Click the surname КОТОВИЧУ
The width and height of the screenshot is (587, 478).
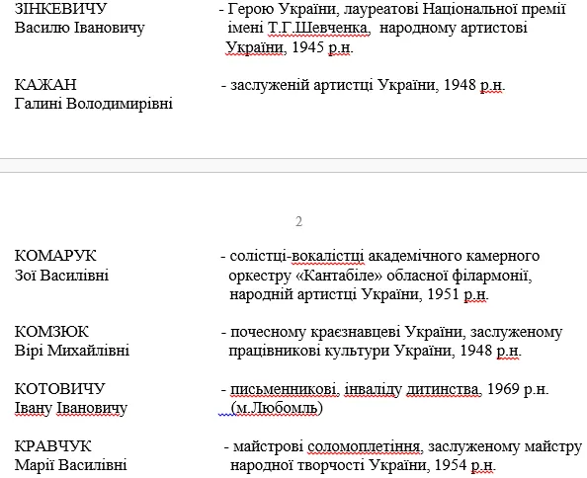[60, 389]
